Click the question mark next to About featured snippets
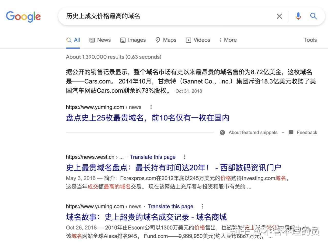 point(222,132)
